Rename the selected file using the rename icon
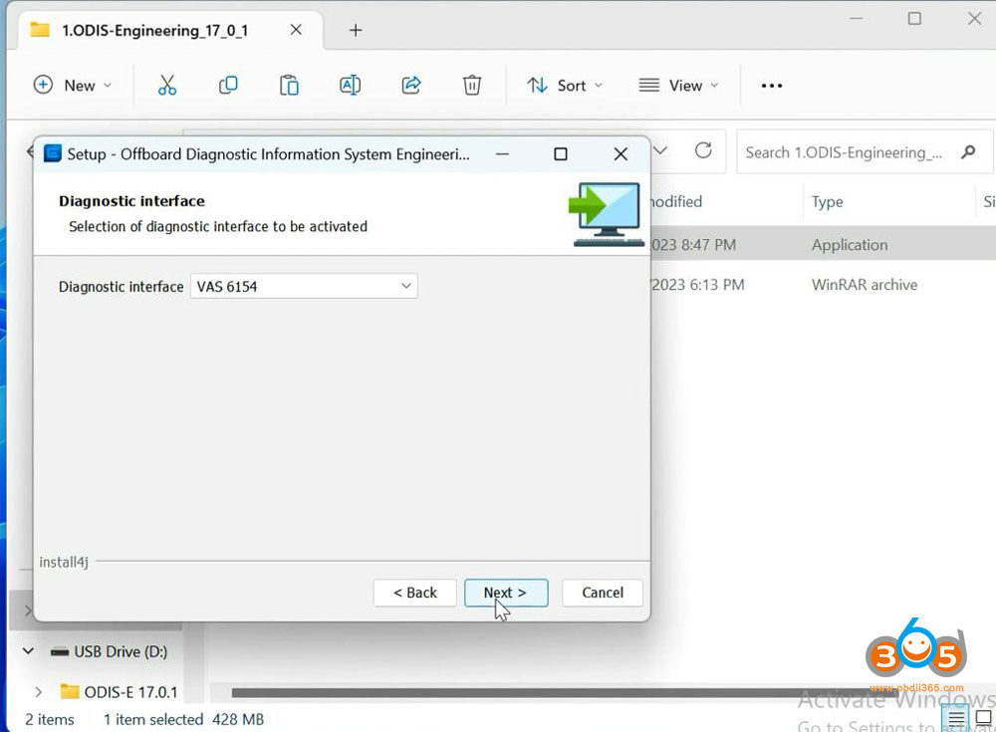The width and height of the screenshot is (996, 732). [x=350, y=85]
